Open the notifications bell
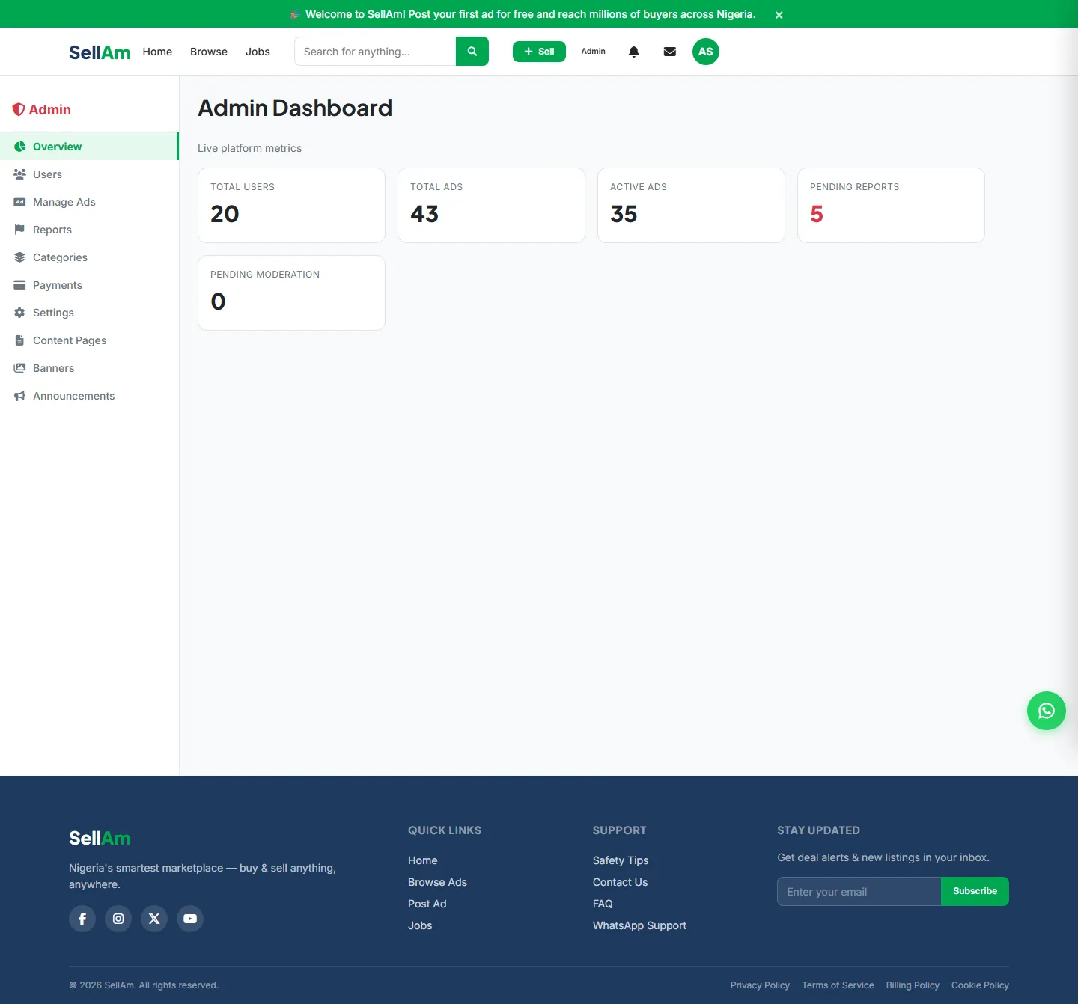The image size is (1078, 1004). click(634, 52)
